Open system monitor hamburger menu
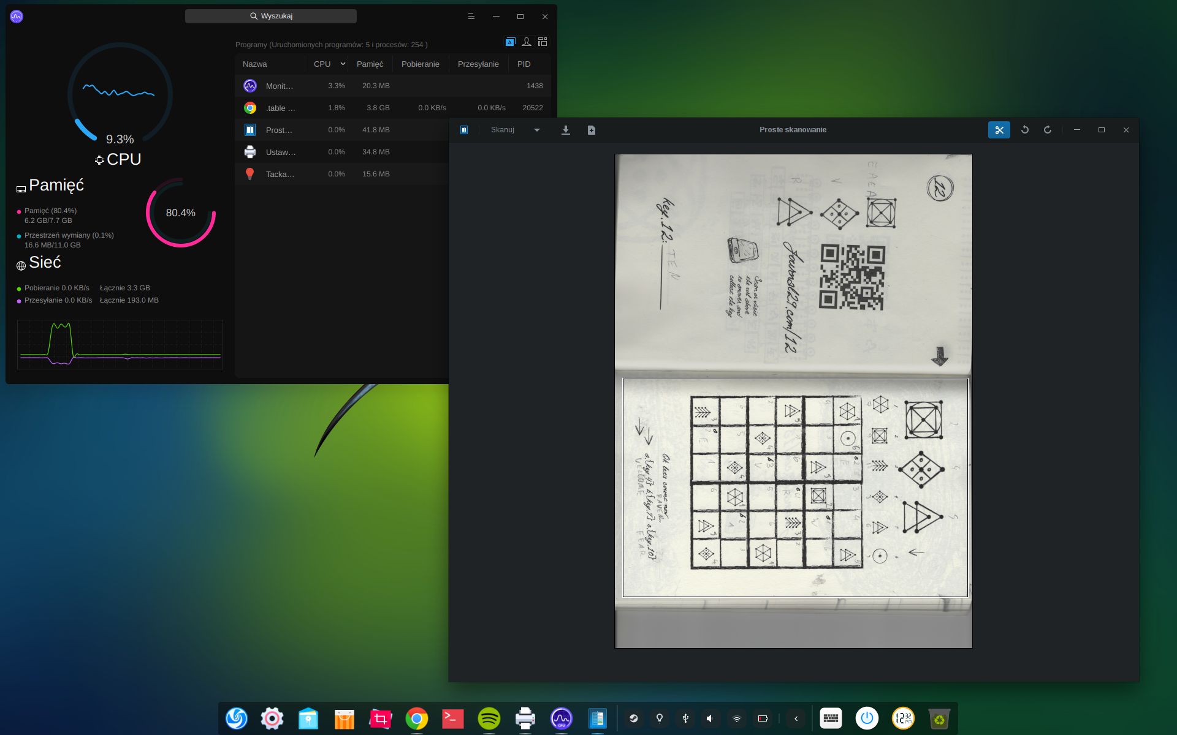 coord(471,17)
